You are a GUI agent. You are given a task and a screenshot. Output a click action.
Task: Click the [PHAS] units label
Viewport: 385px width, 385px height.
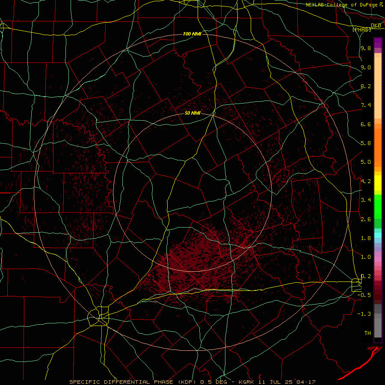[361, 30]
